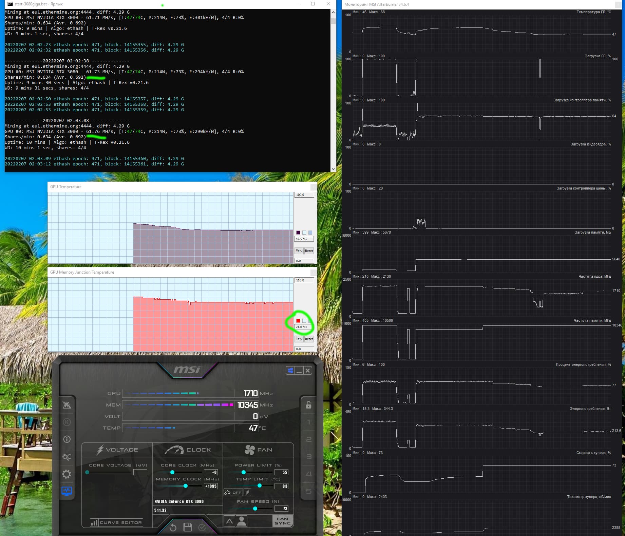Click the Power Limit value field
The height and width of the screenshot is (536, 625).
[x=281, y=472]
